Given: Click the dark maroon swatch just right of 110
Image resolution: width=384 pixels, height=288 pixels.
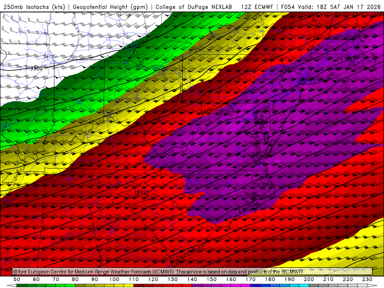Looking at the screenshot, I should tap(138, 286).
